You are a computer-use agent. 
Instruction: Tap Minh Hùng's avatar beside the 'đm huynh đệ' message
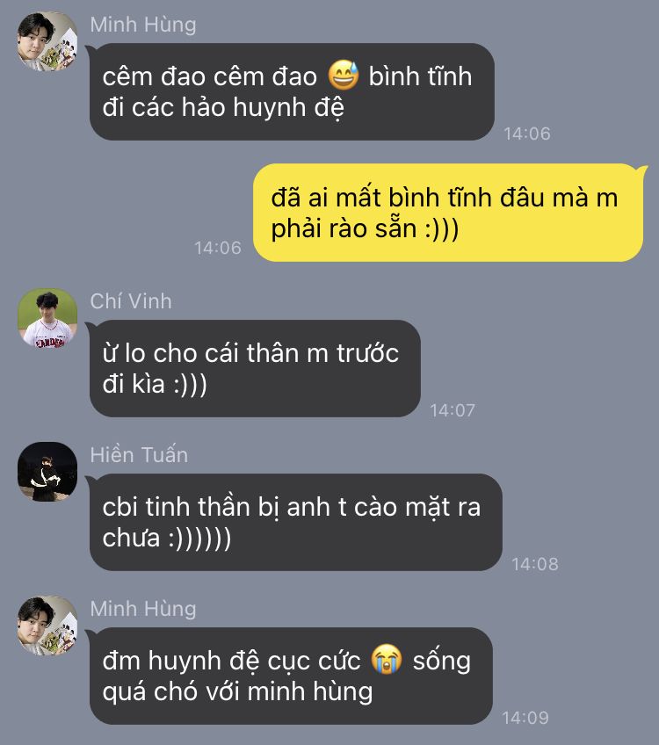pos(47,626)
